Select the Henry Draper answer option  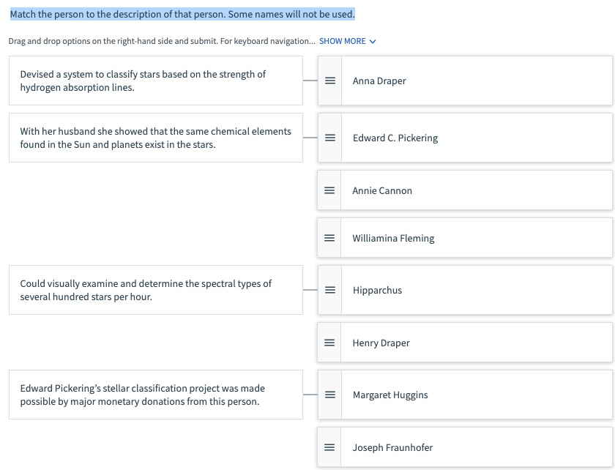(x=465, y=343)
